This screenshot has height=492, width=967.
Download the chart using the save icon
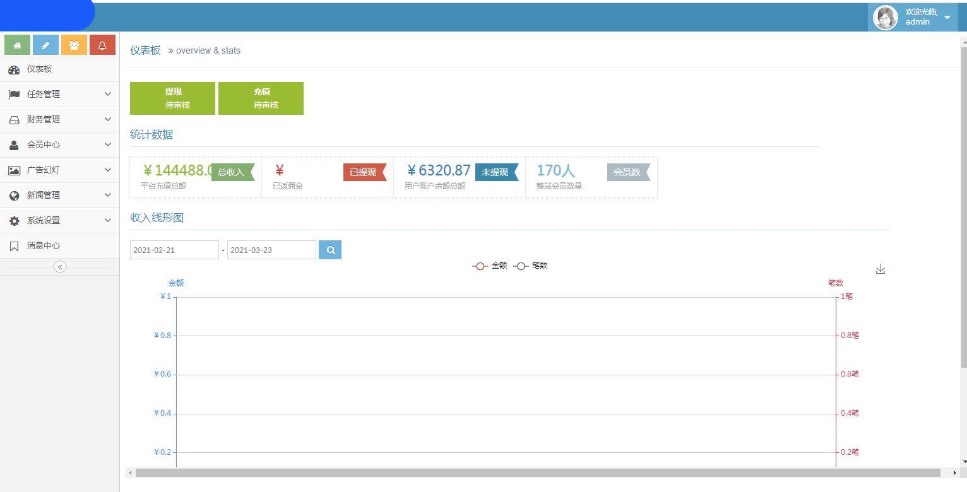click(x=881, y=269)
